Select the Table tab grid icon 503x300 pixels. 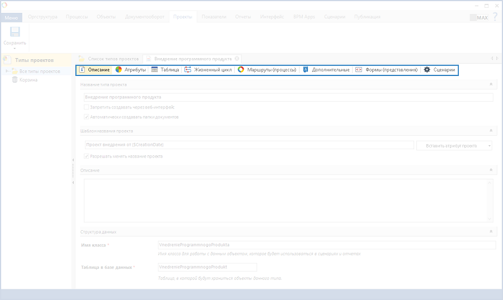pyautogui.click(x=155, y=70)
